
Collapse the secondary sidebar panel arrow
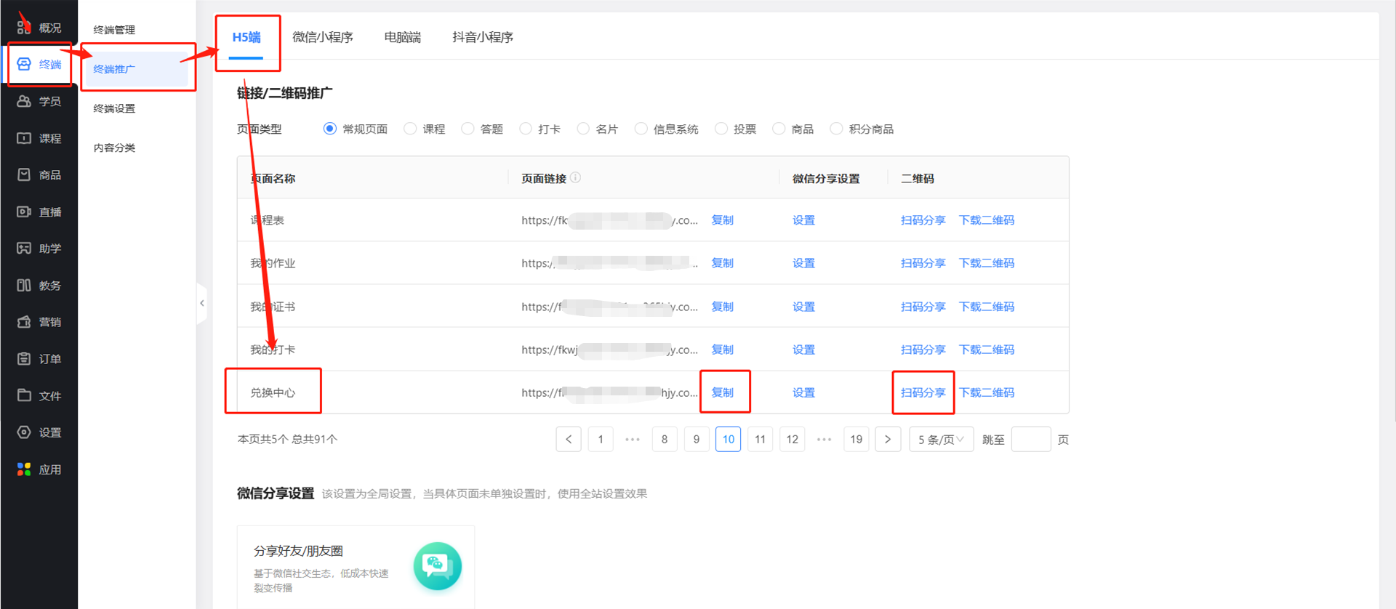coord(202,303)
